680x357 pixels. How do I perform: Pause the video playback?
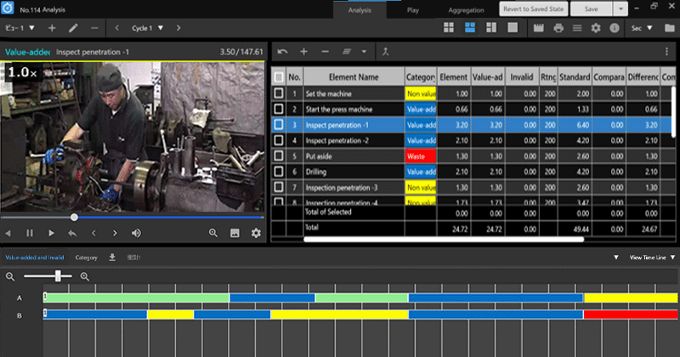click(30, 233)
